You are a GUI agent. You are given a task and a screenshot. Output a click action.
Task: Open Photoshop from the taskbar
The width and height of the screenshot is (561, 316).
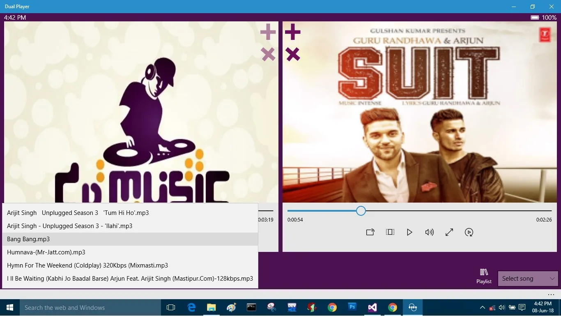pos(352,307)
